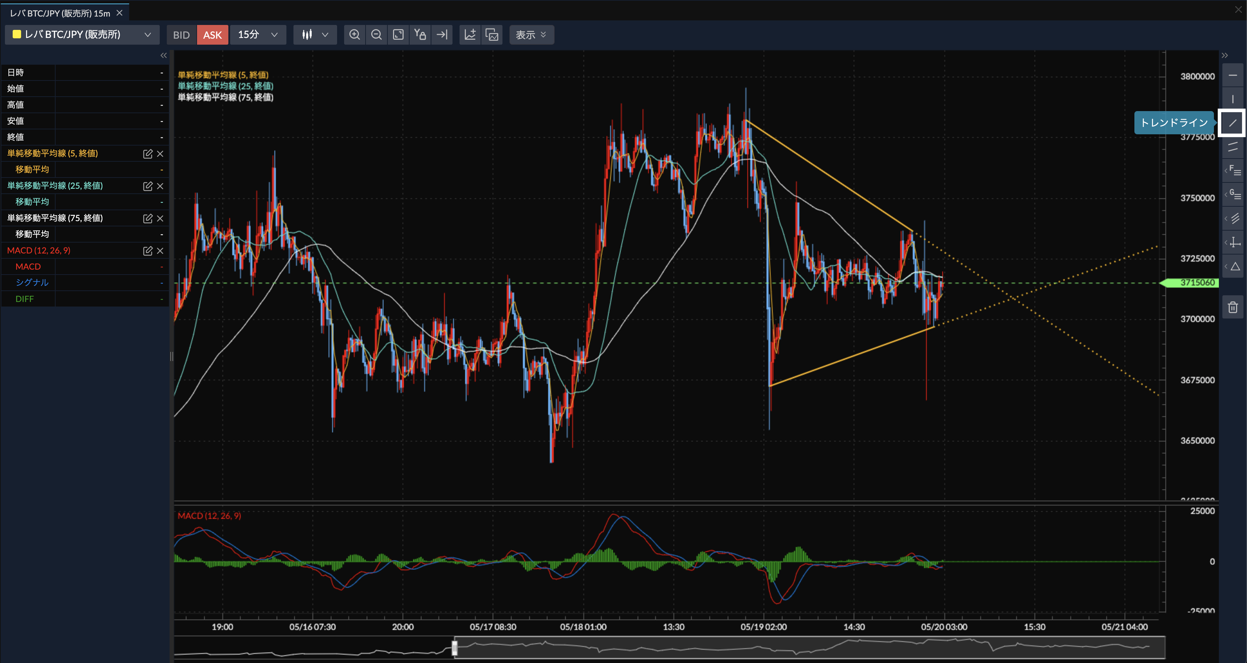Remove the 単純移動平均線 (25, 終値) indicator
This screenshot has height=663, width=1247.
[x=160, y=186]
